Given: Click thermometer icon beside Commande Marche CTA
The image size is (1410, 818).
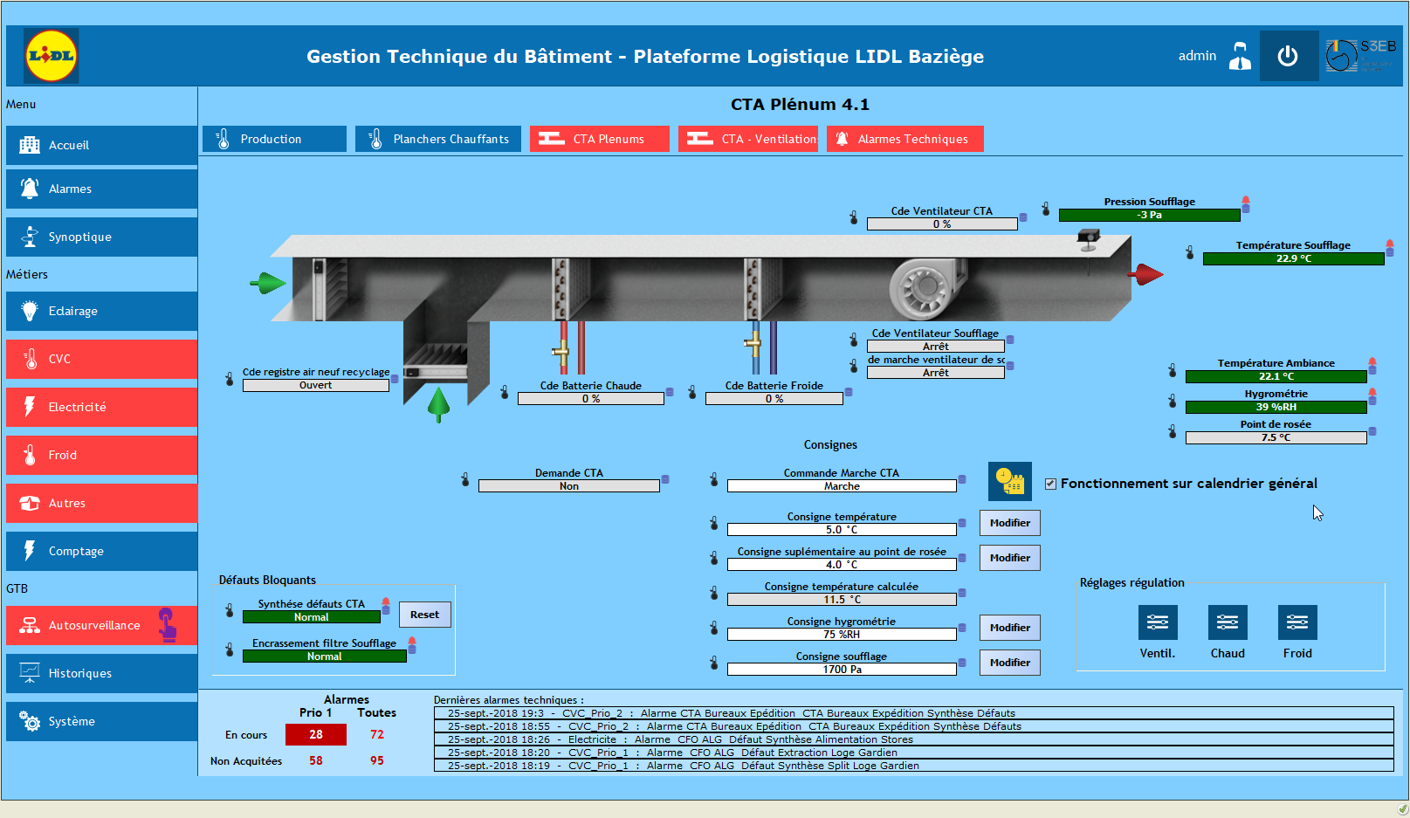Looking at the screenshot, I should [714, 479].
